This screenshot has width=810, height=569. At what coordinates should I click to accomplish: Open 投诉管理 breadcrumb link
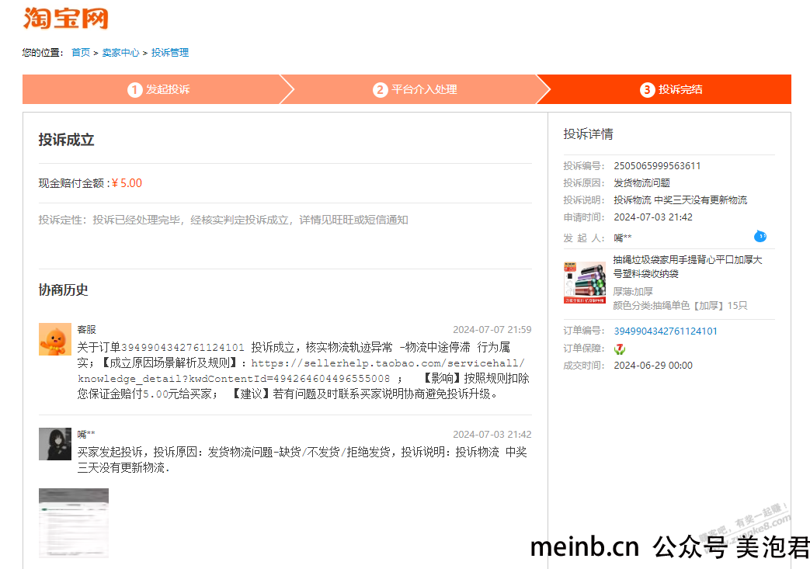coord(170,53)
